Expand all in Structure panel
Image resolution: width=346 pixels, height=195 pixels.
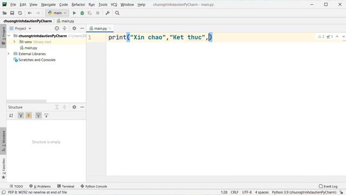click(x=57, y=107)
